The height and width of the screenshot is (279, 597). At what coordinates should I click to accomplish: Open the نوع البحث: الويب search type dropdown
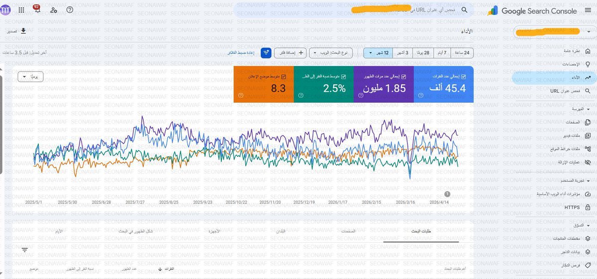pos(331,53)
